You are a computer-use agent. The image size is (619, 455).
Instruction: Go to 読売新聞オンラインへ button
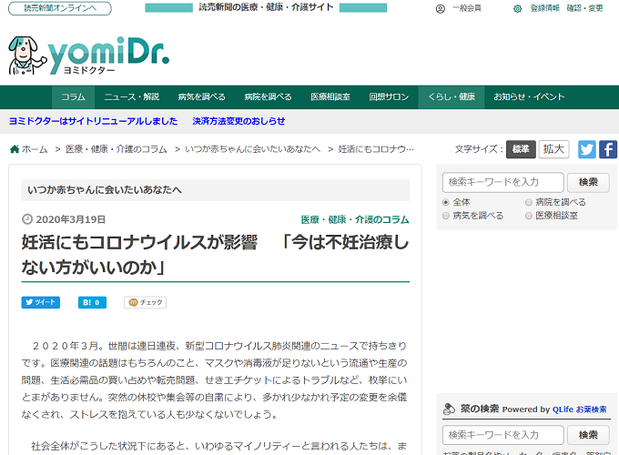(60, 8)
